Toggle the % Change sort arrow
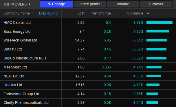The width and height of the screenshot is (176, 107). (x=148, y=14)
